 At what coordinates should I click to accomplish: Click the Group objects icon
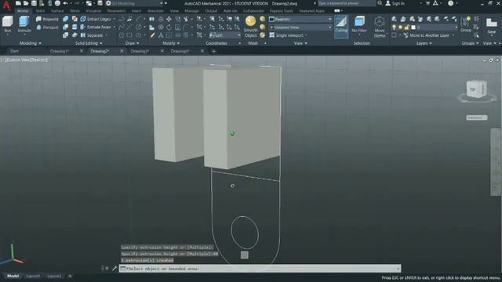pos(466,24)
